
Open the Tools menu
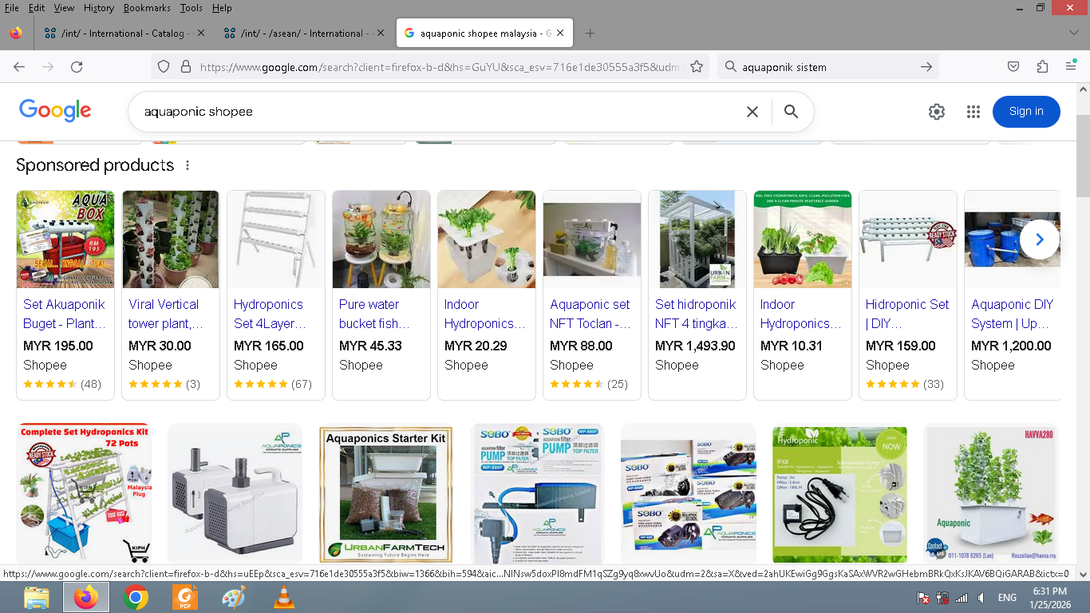coord(192,8)
